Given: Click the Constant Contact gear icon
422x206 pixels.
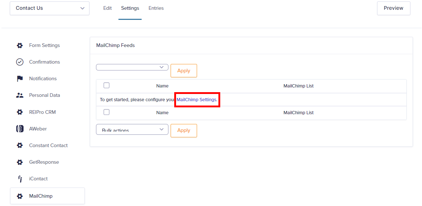Looking at the screenshot, I should [x=20, y=145].
